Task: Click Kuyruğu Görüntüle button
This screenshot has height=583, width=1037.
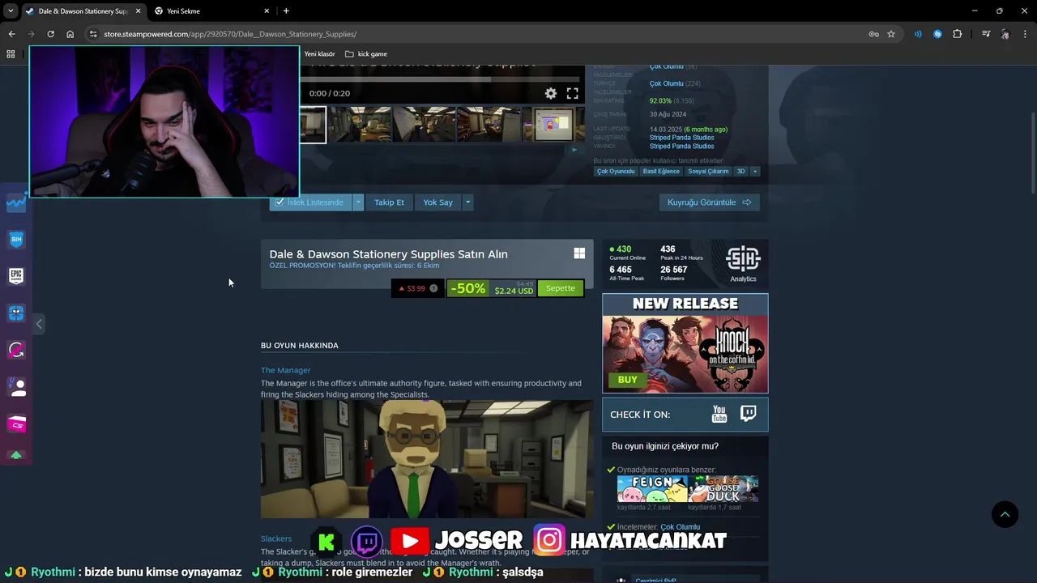Action: point(709,202)
